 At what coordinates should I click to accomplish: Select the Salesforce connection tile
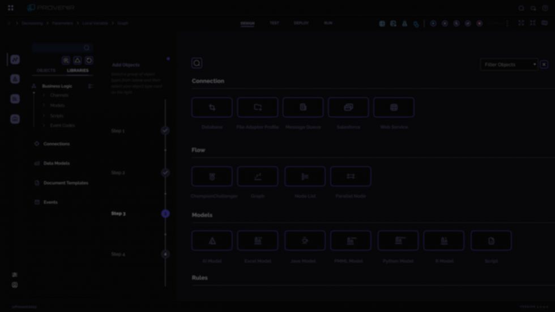348,107
